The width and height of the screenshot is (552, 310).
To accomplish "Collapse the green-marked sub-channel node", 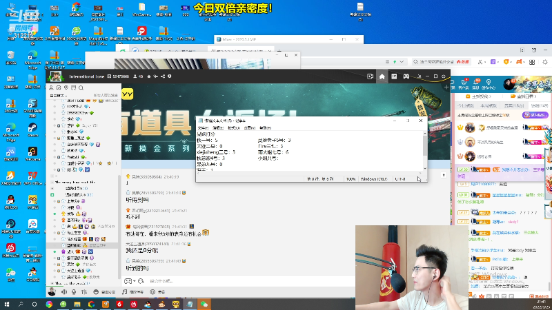I will [52, 195].
